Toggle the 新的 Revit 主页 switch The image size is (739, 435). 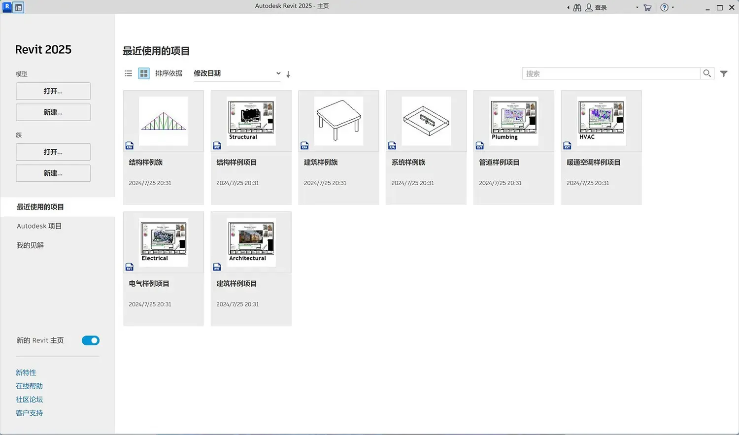point(91,340)
